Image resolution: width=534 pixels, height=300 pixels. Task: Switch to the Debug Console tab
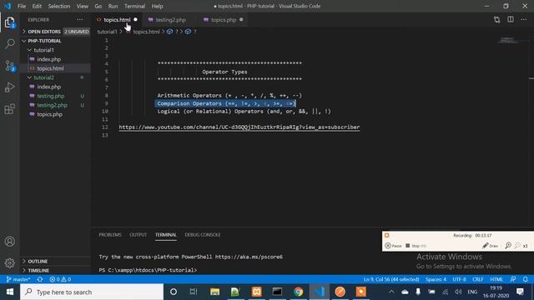pos(202,235)
